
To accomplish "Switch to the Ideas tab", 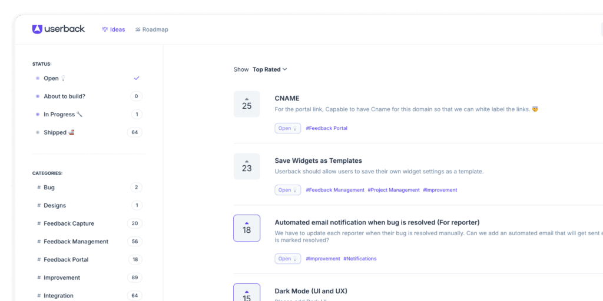I will [x=114, y=29].
